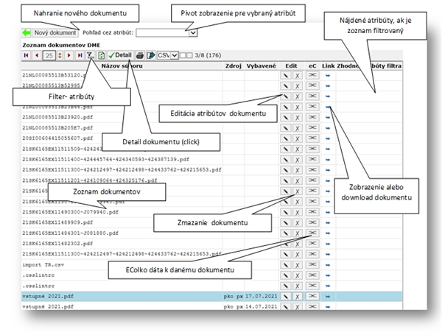
Task: Delete vstupné 2021.pdf dated 17.07.2021
Action: [298, 297]
